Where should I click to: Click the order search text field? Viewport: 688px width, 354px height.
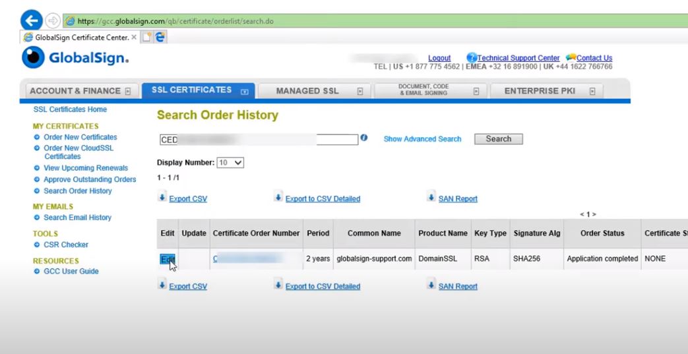tap(259, 140)
